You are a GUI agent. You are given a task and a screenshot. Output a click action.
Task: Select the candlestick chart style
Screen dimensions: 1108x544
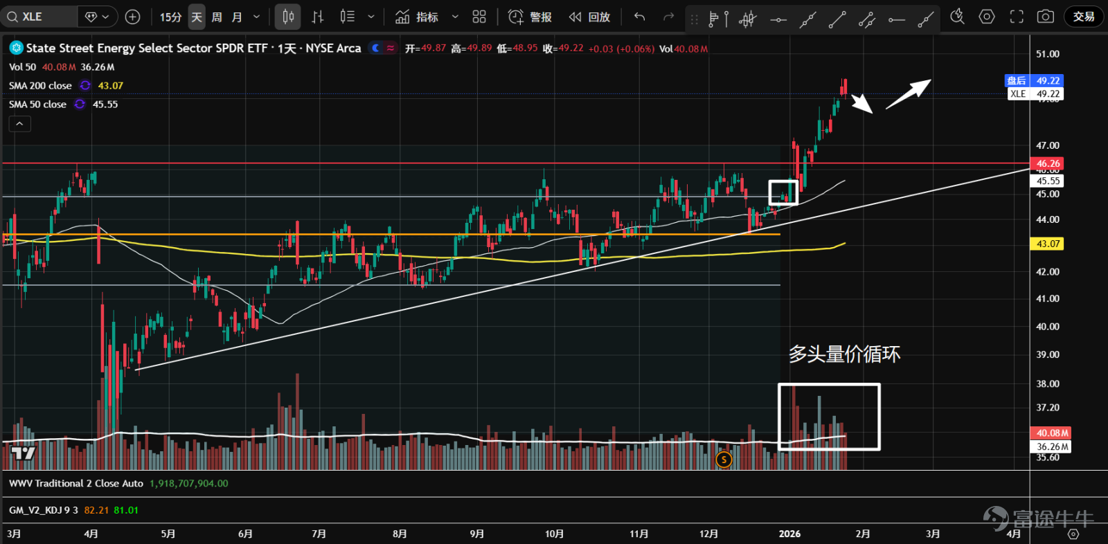tap(288, 17)
